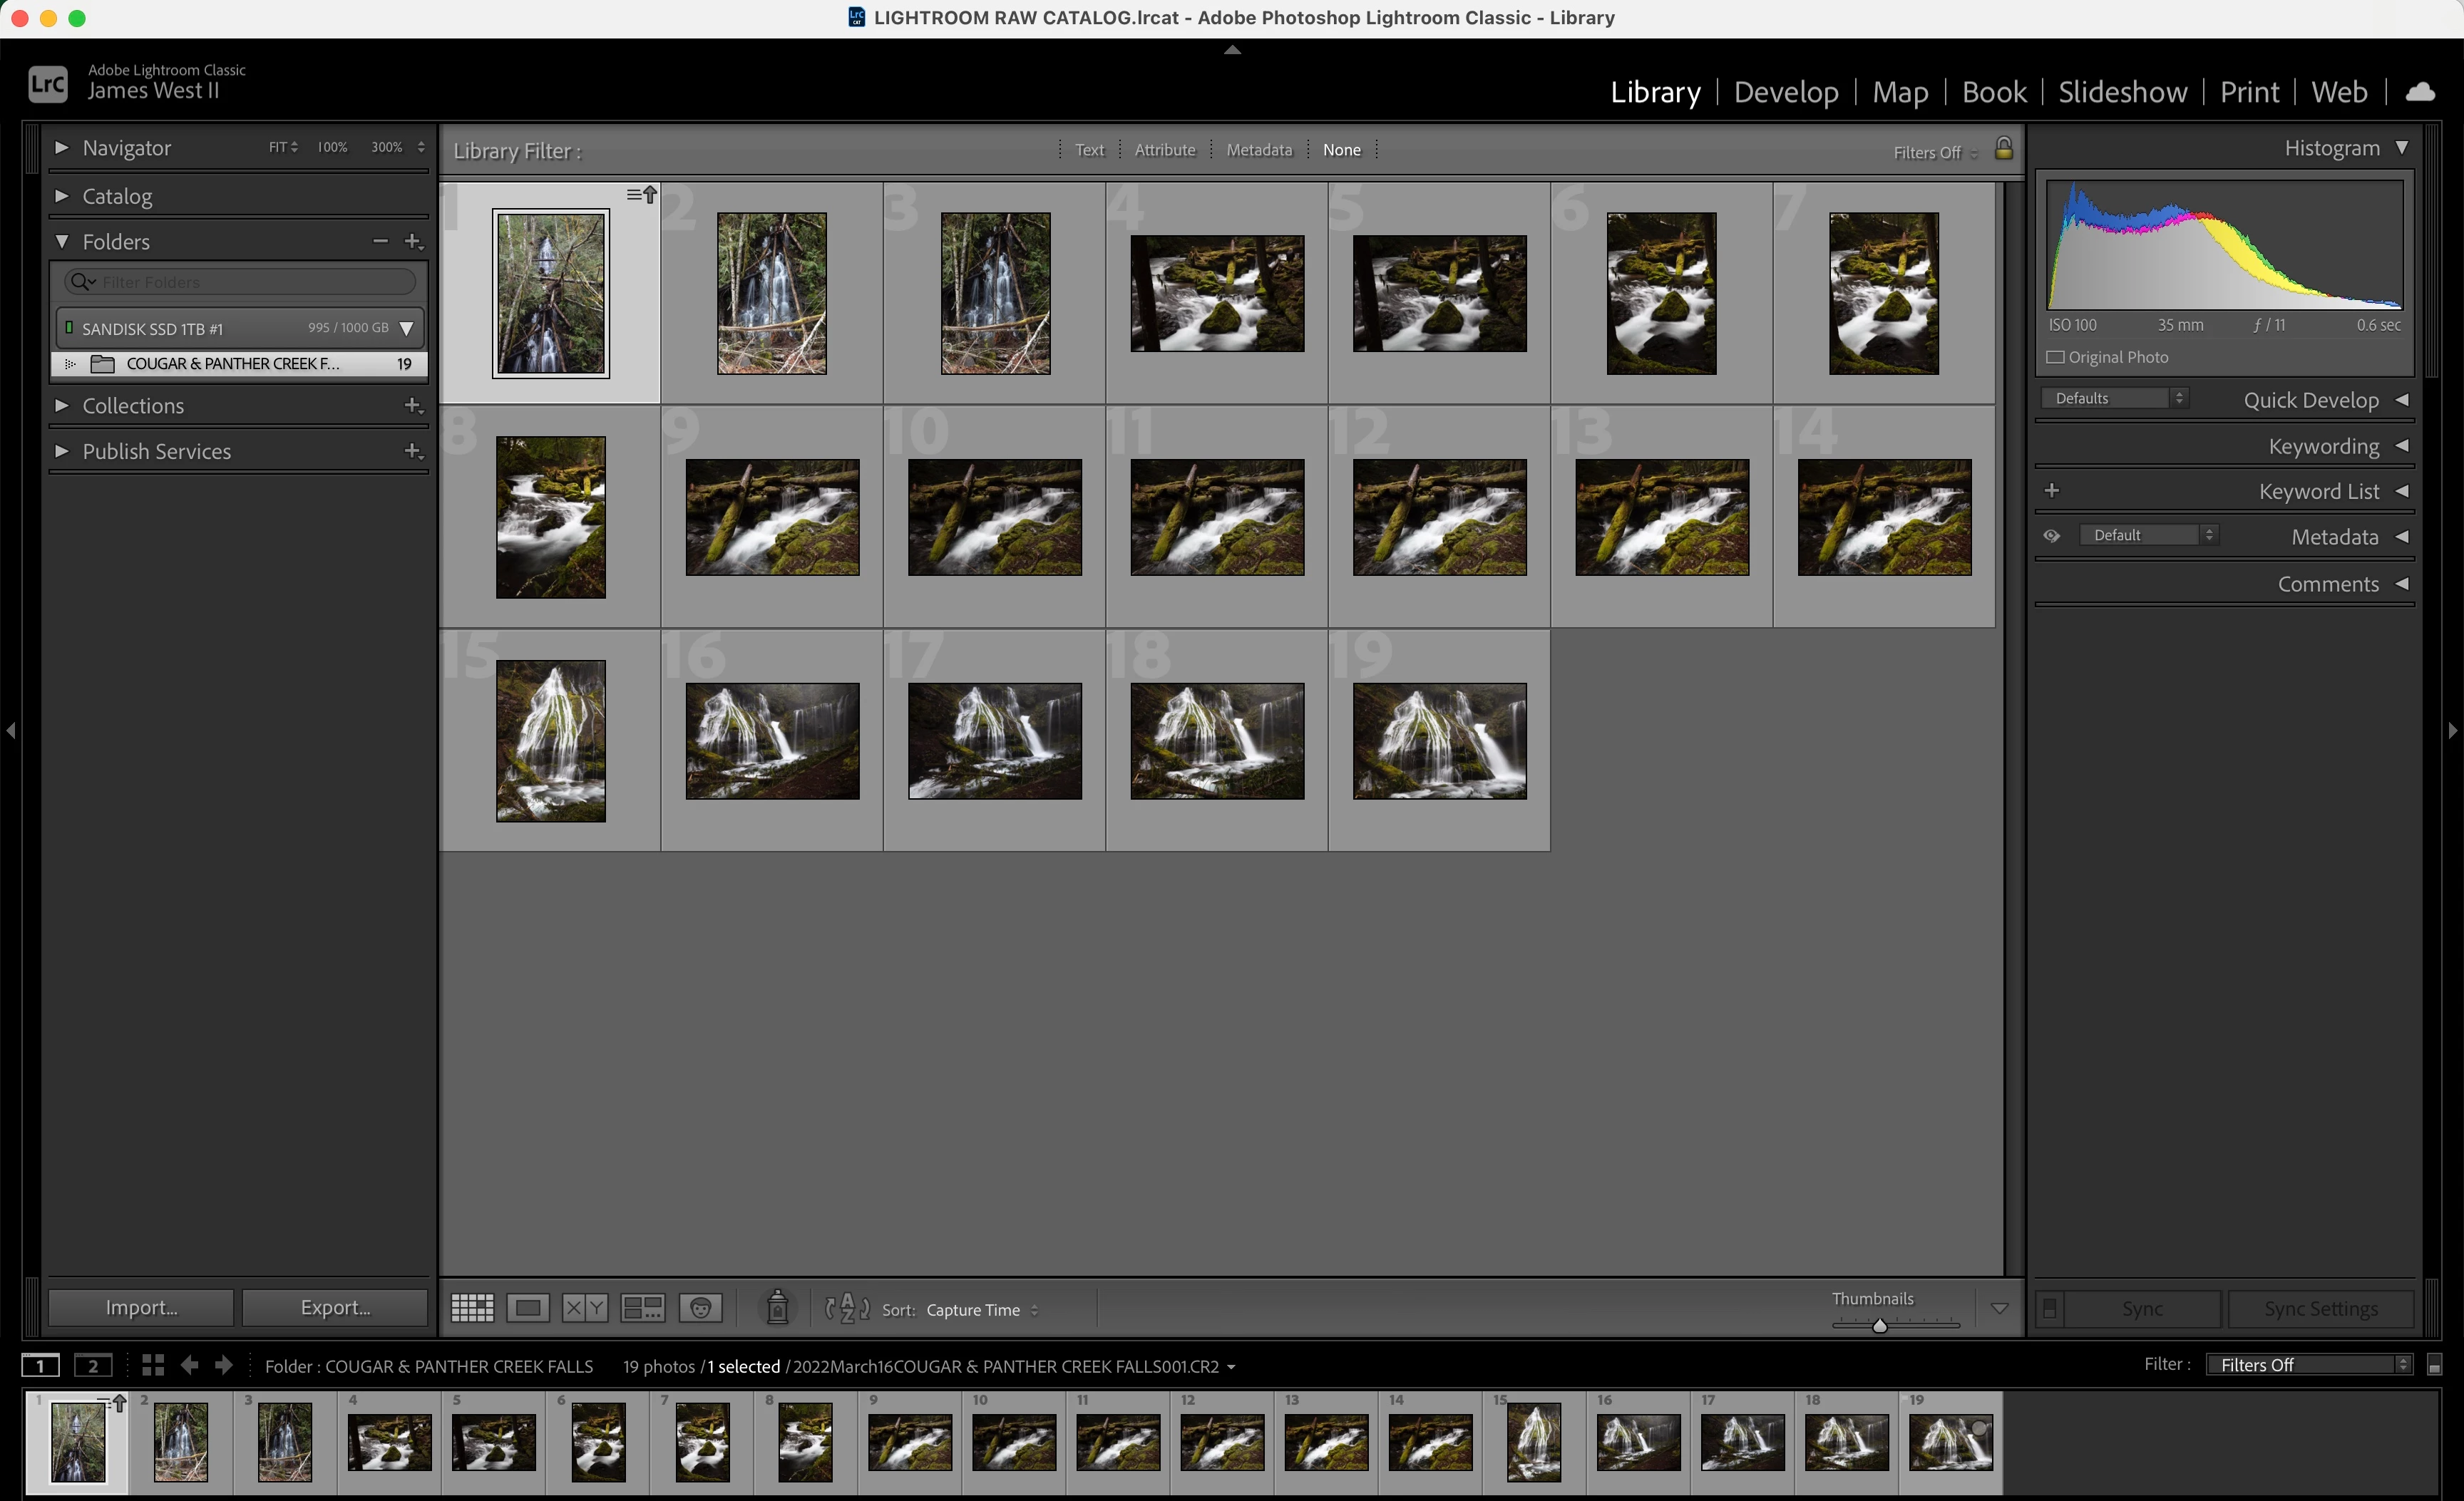Open Survey view icon
The width and height of the screenshot is (2464, 1501).
coord(642,1308)
